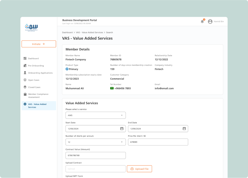This screenshot has width=248, height=178.
Task: Click the Simah company logo
Action: click(x=31, y=28)
